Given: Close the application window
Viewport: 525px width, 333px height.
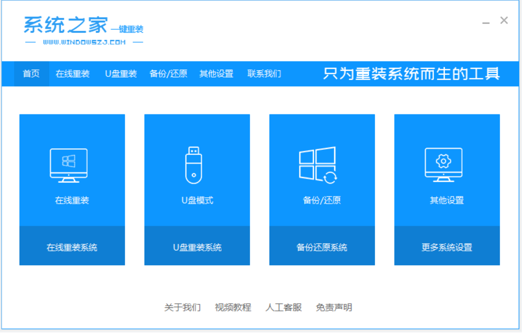Looking at the screenshot, I should (504, 21).
